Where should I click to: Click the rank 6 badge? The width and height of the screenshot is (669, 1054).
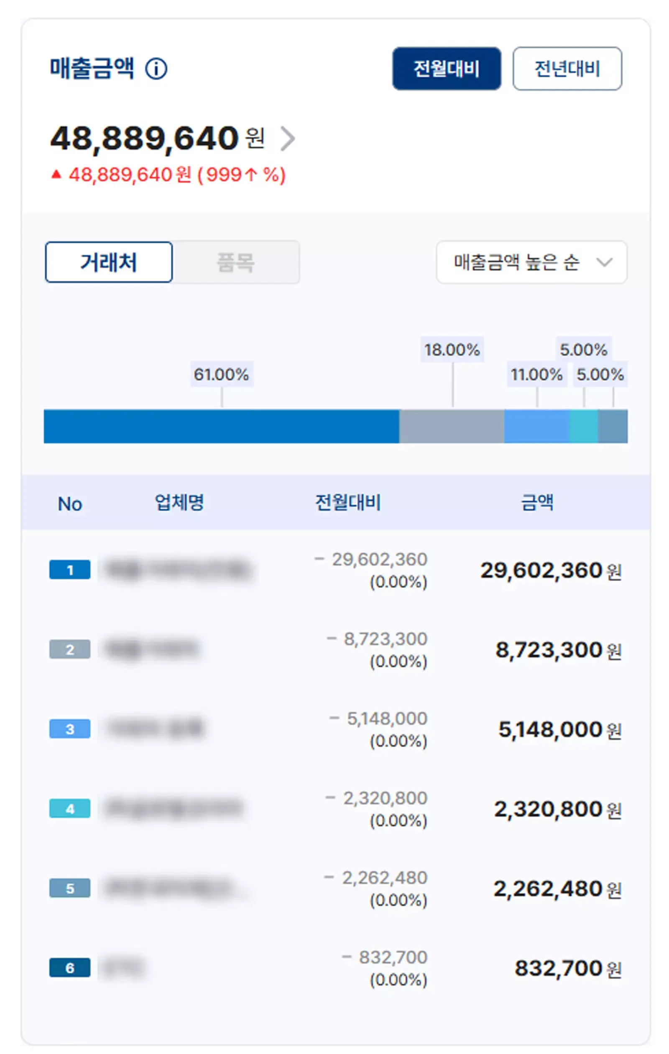(x=70, y=967)
